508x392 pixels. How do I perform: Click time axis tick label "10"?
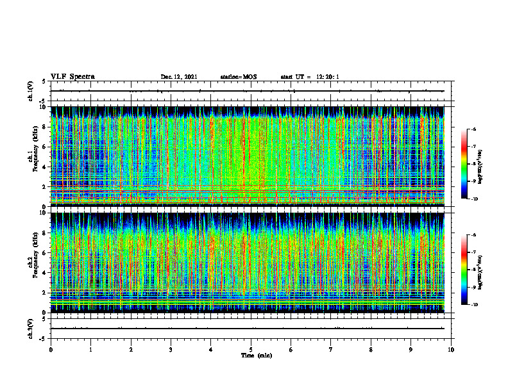tap(451, 350)
